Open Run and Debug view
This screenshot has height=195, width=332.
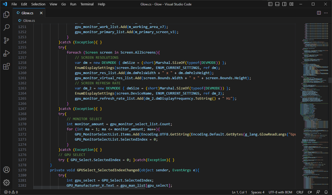click(x=6, y=53)
